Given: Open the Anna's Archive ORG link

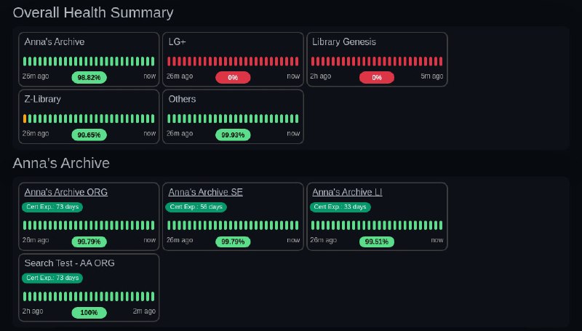Looking at the screenshot, I should tap(66, 192).
